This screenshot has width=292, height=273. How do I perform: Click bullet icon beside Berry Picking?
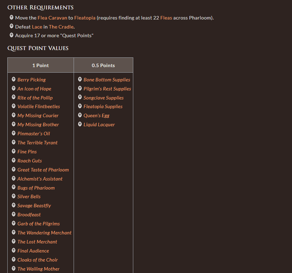pyautogui.click(x=14, y=79)
